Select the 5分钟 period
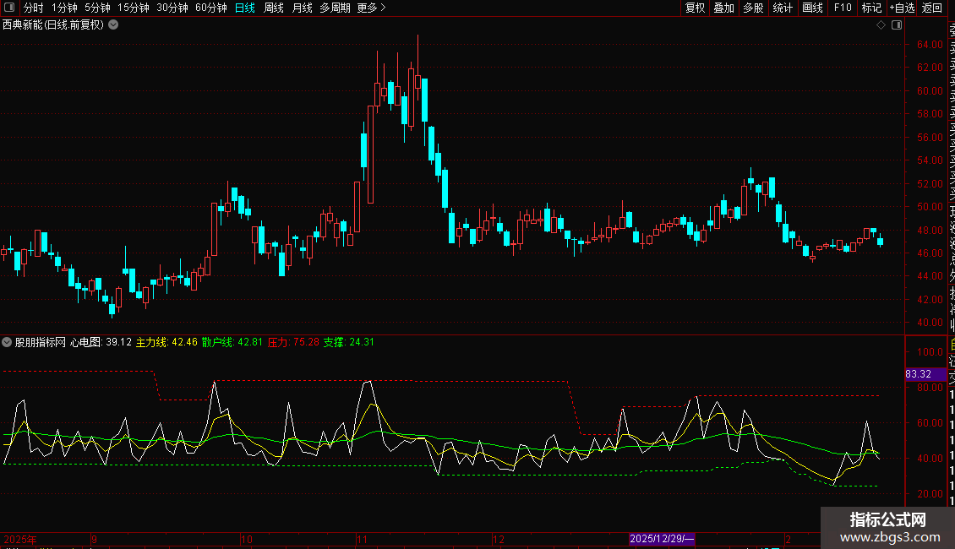Image resolution: width=955 pixels, height=549 pixels. pyautogui.click(x=97, y=8)
